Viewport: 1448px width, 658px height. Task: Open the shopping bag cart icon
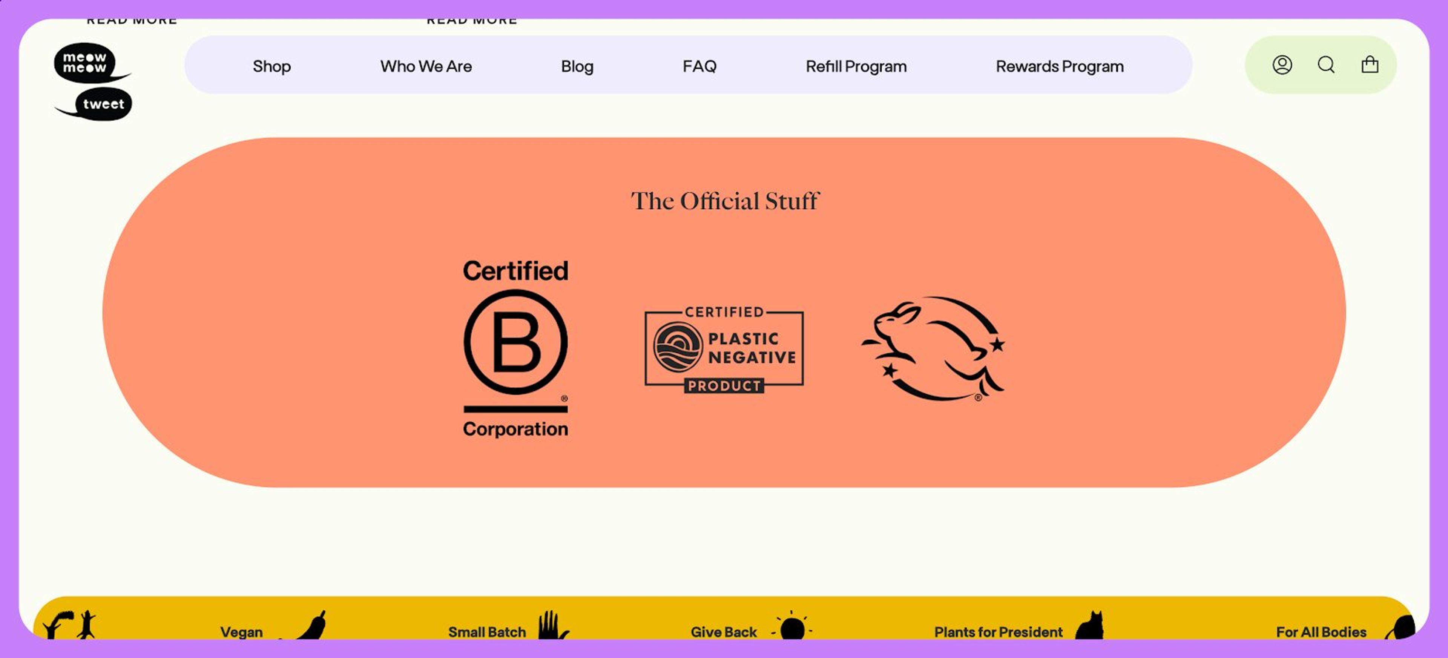[1369, 65]
